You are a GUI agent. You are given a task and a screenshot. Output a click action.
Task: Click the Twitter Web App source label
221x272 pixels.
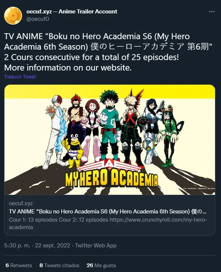click(x=96, y=246)
